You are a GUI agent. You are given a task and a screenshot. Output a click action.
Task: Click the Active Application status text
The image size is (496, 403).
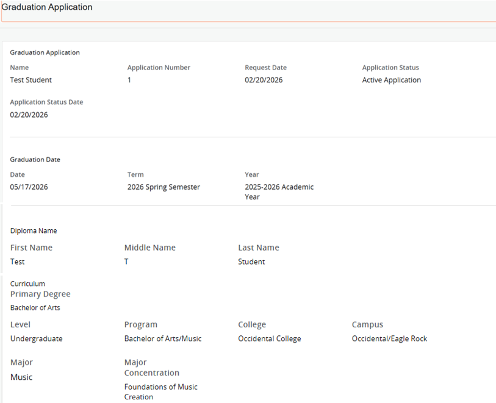point(391,79)
